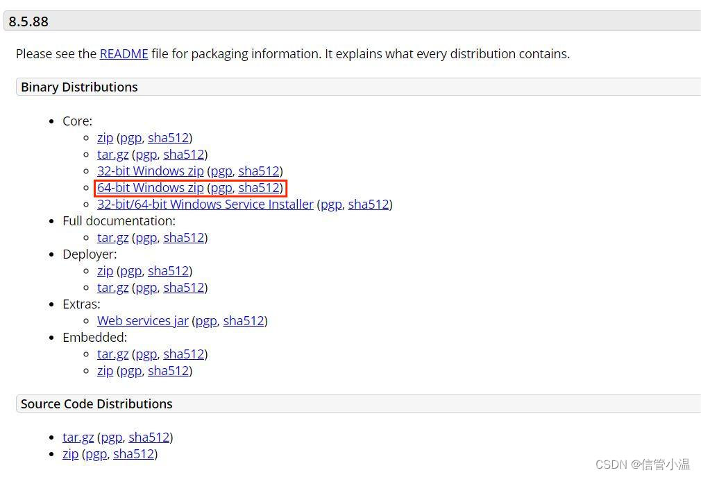Open sha512 for Deployer tar.gz

184,288
